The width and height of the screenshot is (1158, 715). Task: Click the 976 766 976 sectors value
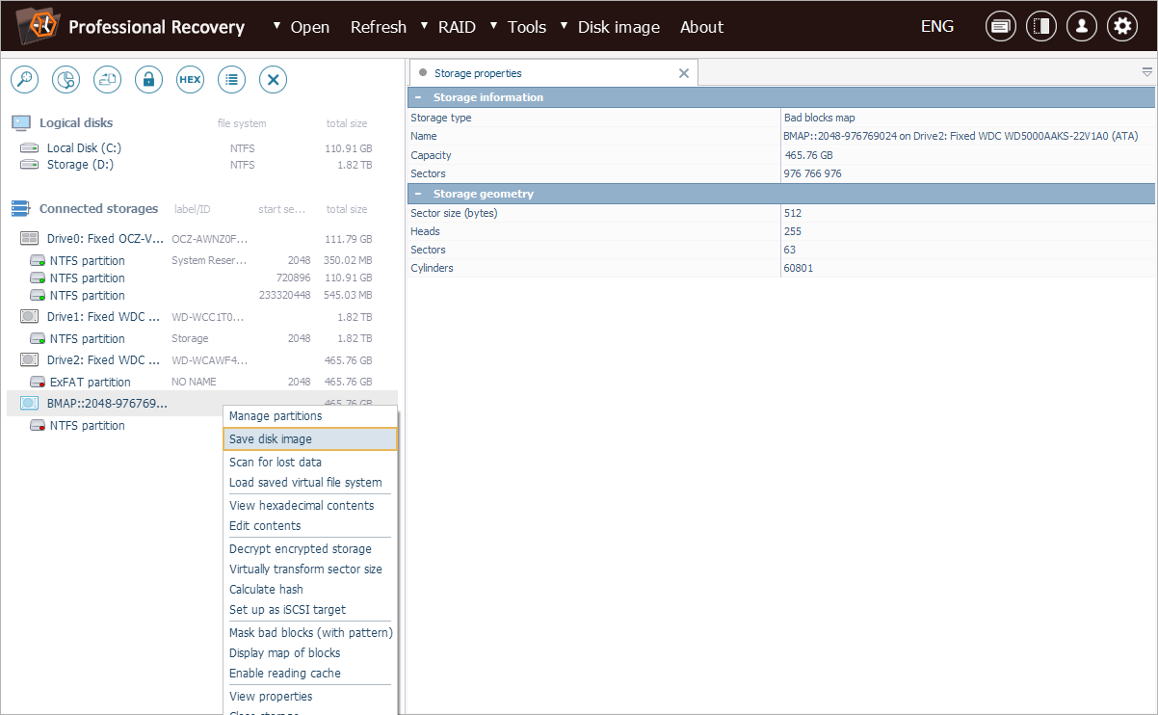813,173
